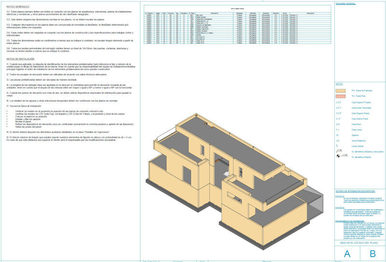Click the "Cota Superior Panel" legend entry
This screenshot has height=262, width=386.
click(x=360, y=113)
